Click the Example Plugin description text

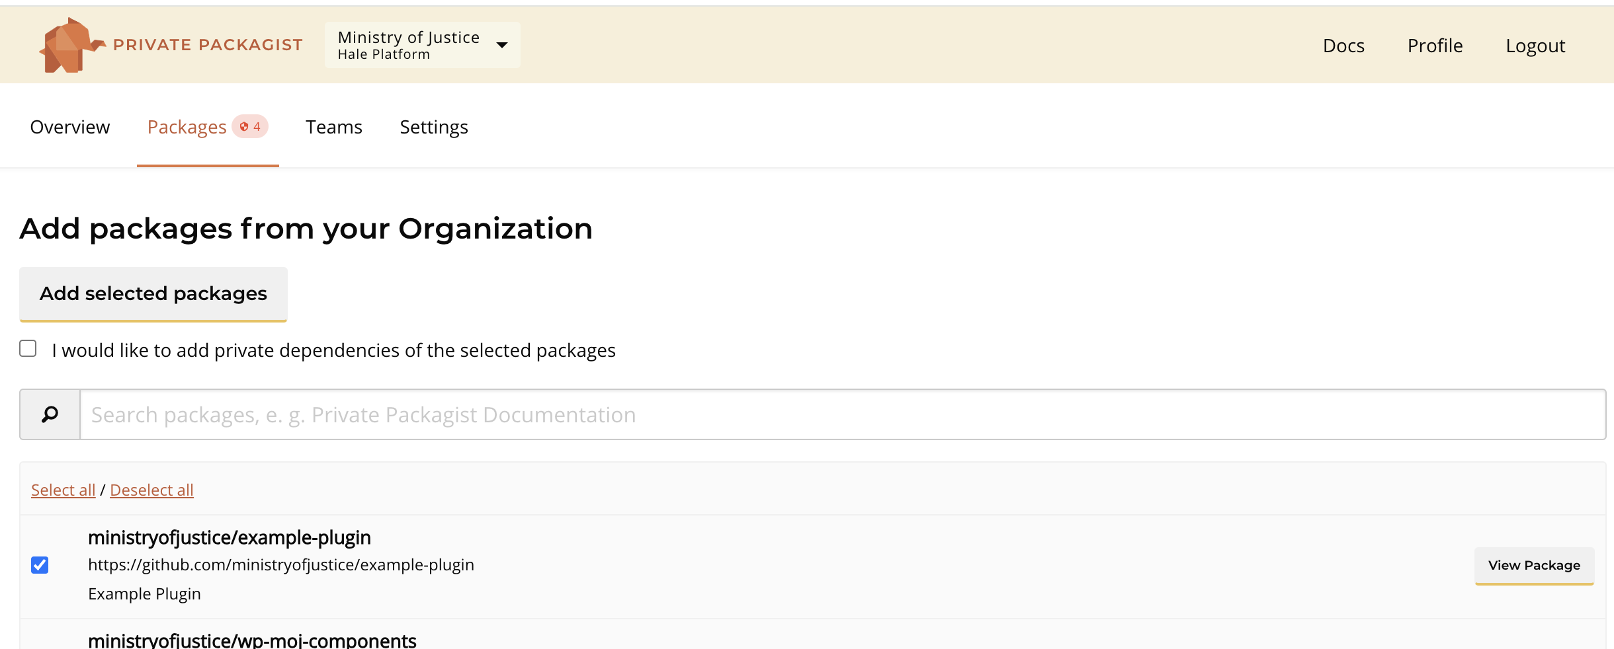(144, 593)
